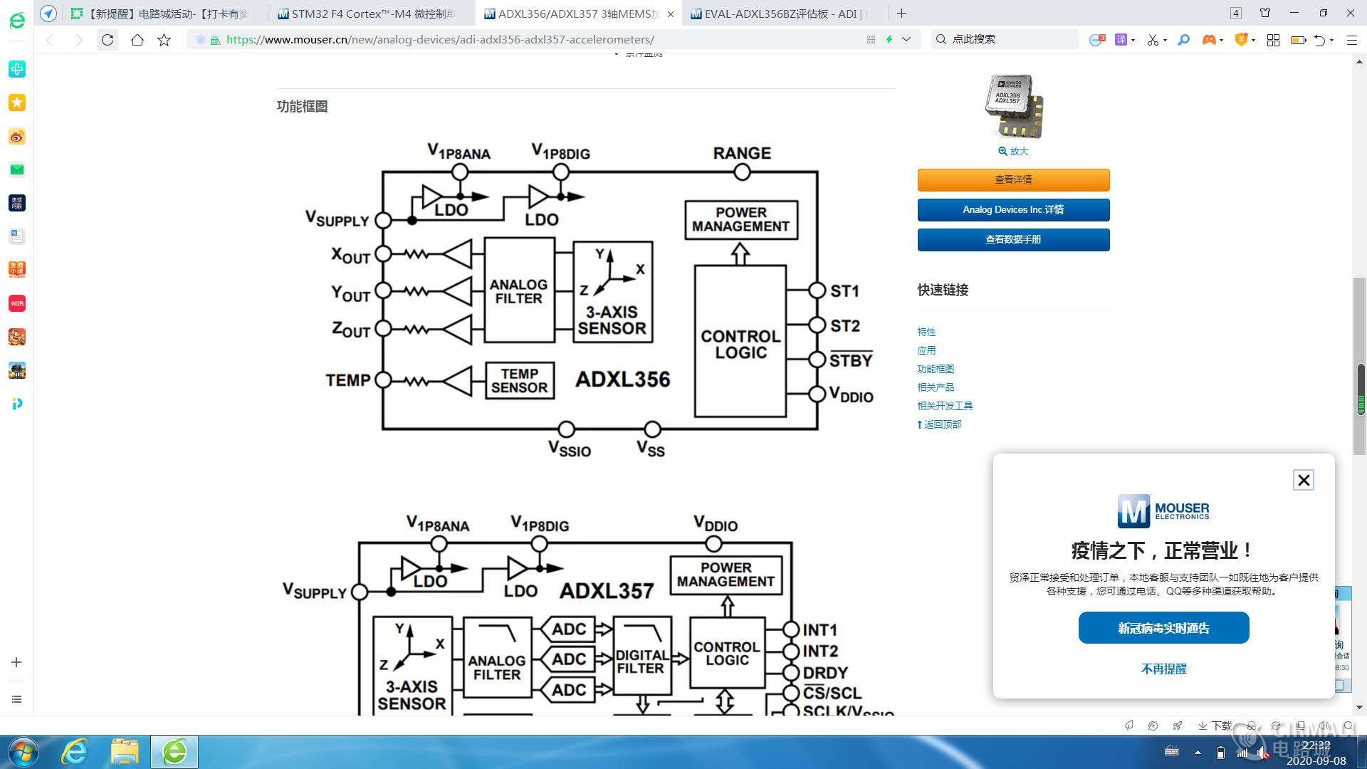Click the purple translate 译 icon
The height and width of the screenshot is (769, 1367).
[1121, 40]
